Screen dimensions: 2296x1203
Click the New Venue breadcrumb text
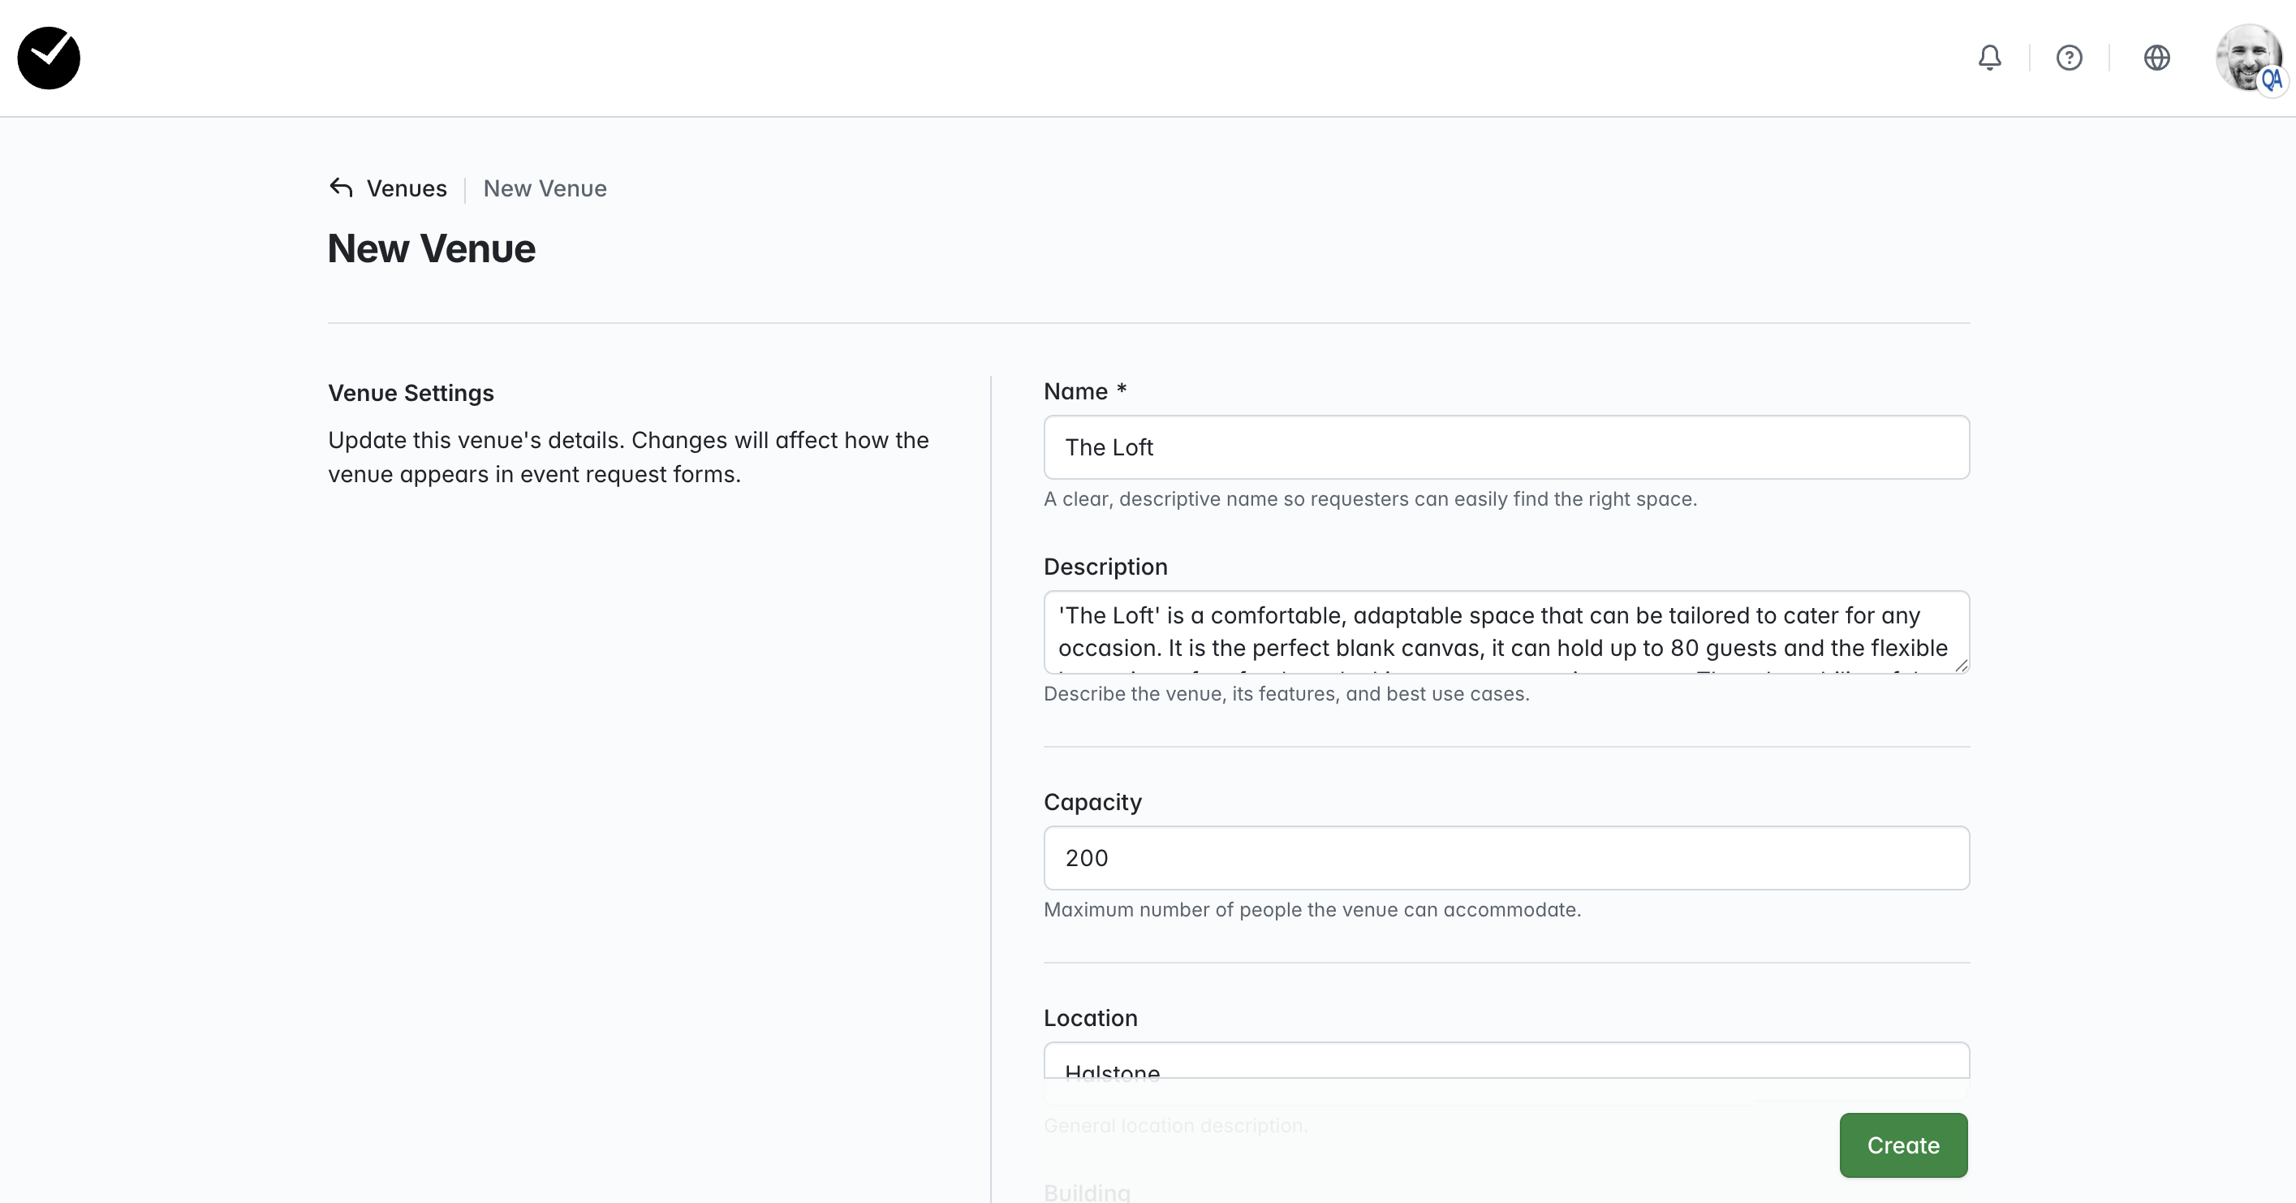click(545, 188)
